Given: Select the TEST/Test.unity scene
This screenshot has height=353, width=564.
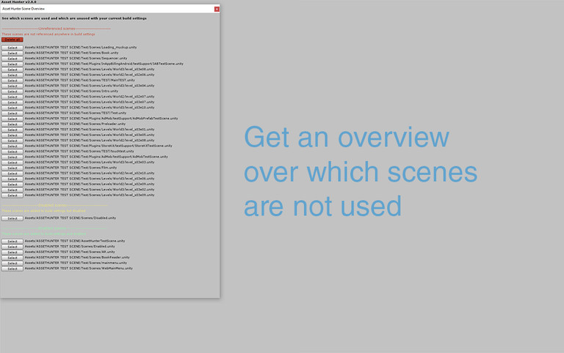Looking at the screenshot, I should pyautogui.click(x=12, y=113).
